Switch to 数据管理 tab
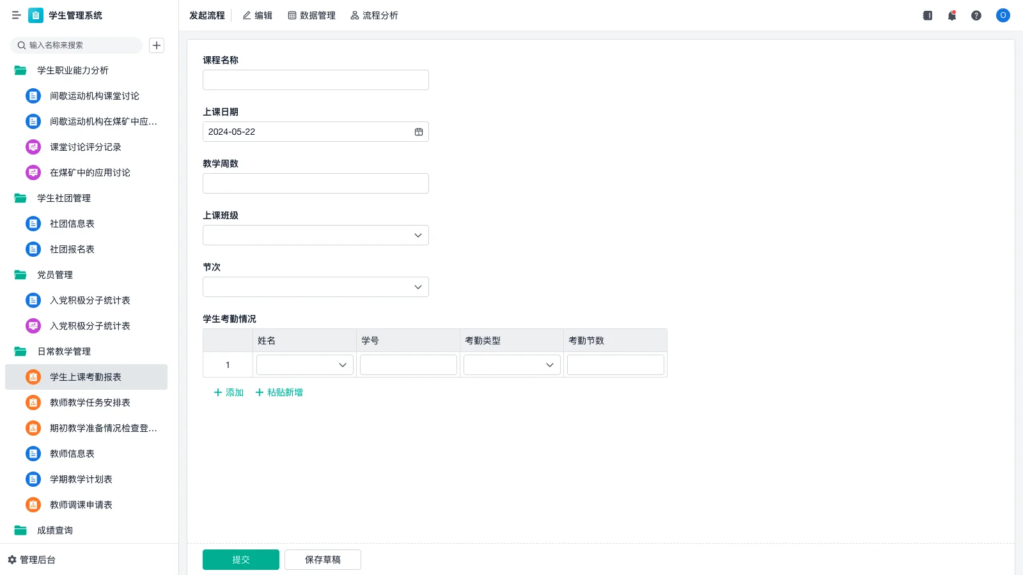 tap(312, 15)
